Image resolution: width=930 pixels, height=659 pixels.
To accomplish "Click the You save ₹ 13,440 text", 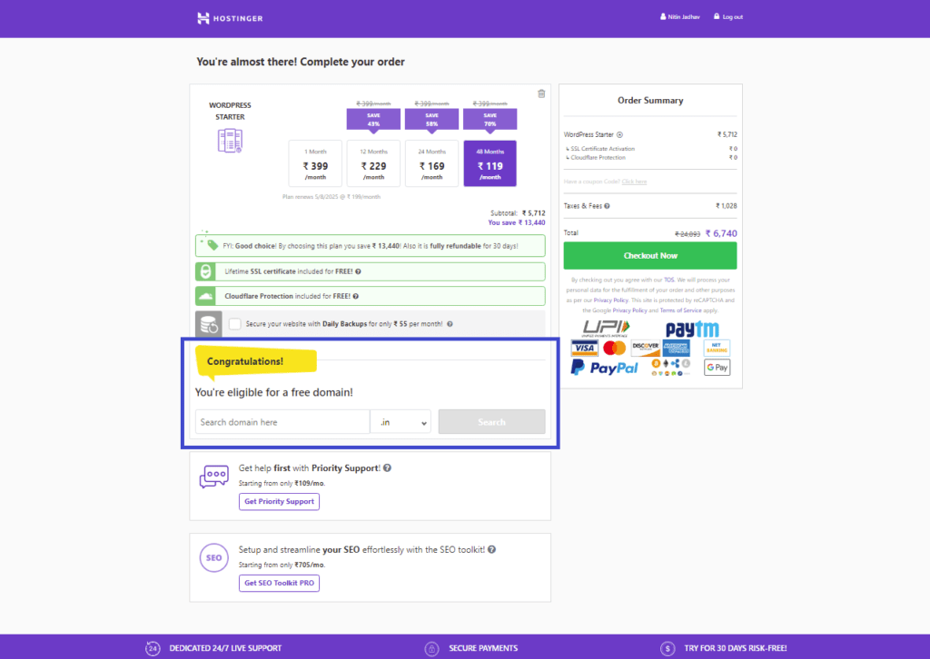I will pos(516,222).
